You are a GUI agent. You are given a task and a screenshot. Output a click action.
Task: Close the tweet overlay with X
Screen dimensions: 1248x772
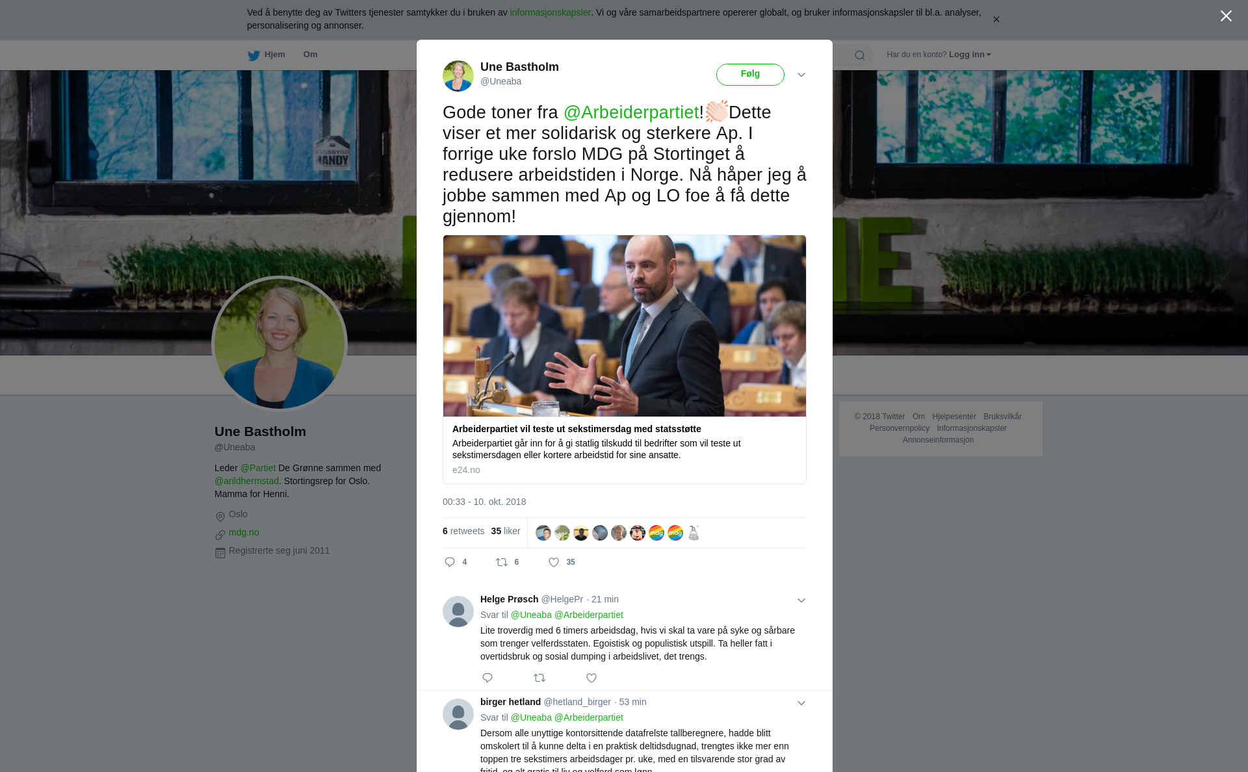[1226, 16]
